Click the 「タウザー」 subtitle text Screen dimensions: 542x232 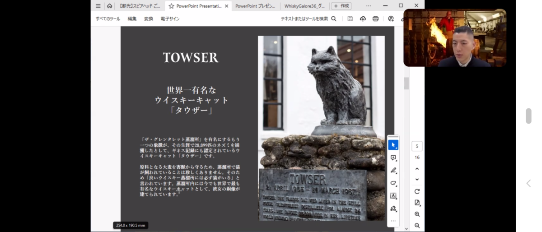coord(192,110)
